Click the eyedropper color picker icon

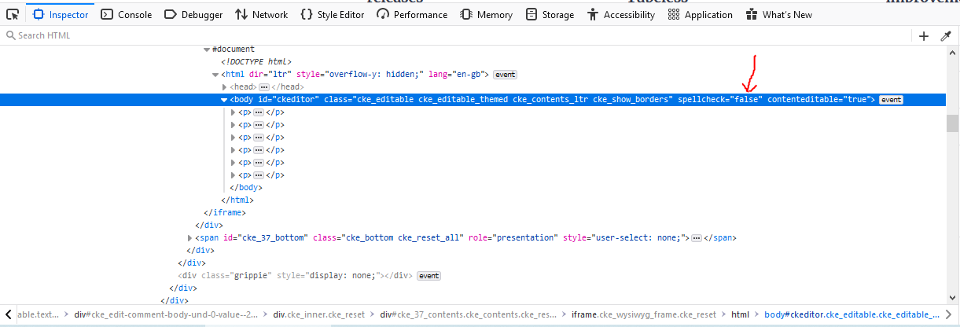[x=946, y=35]
